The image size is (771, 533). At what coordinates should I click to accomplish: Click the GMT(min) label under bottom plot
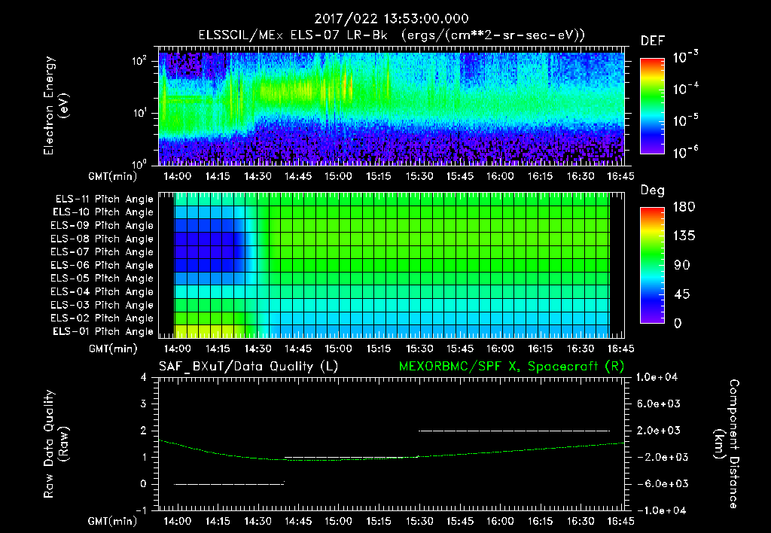pyautogui.click(x=113, y=521)
